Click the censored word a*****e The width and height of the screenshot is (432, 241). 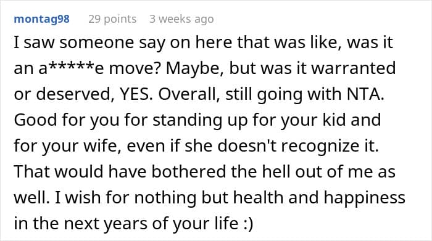coord(72,68)
